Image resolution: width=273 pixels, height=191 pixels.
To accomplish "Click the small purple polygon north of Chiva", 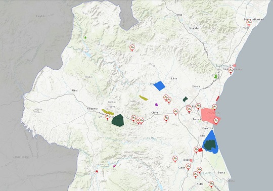I will click(156, 105).
